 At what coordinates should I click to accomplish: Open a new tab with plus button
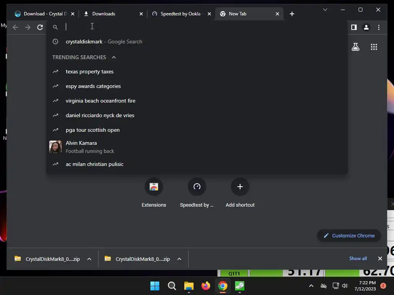pos(292,14)
